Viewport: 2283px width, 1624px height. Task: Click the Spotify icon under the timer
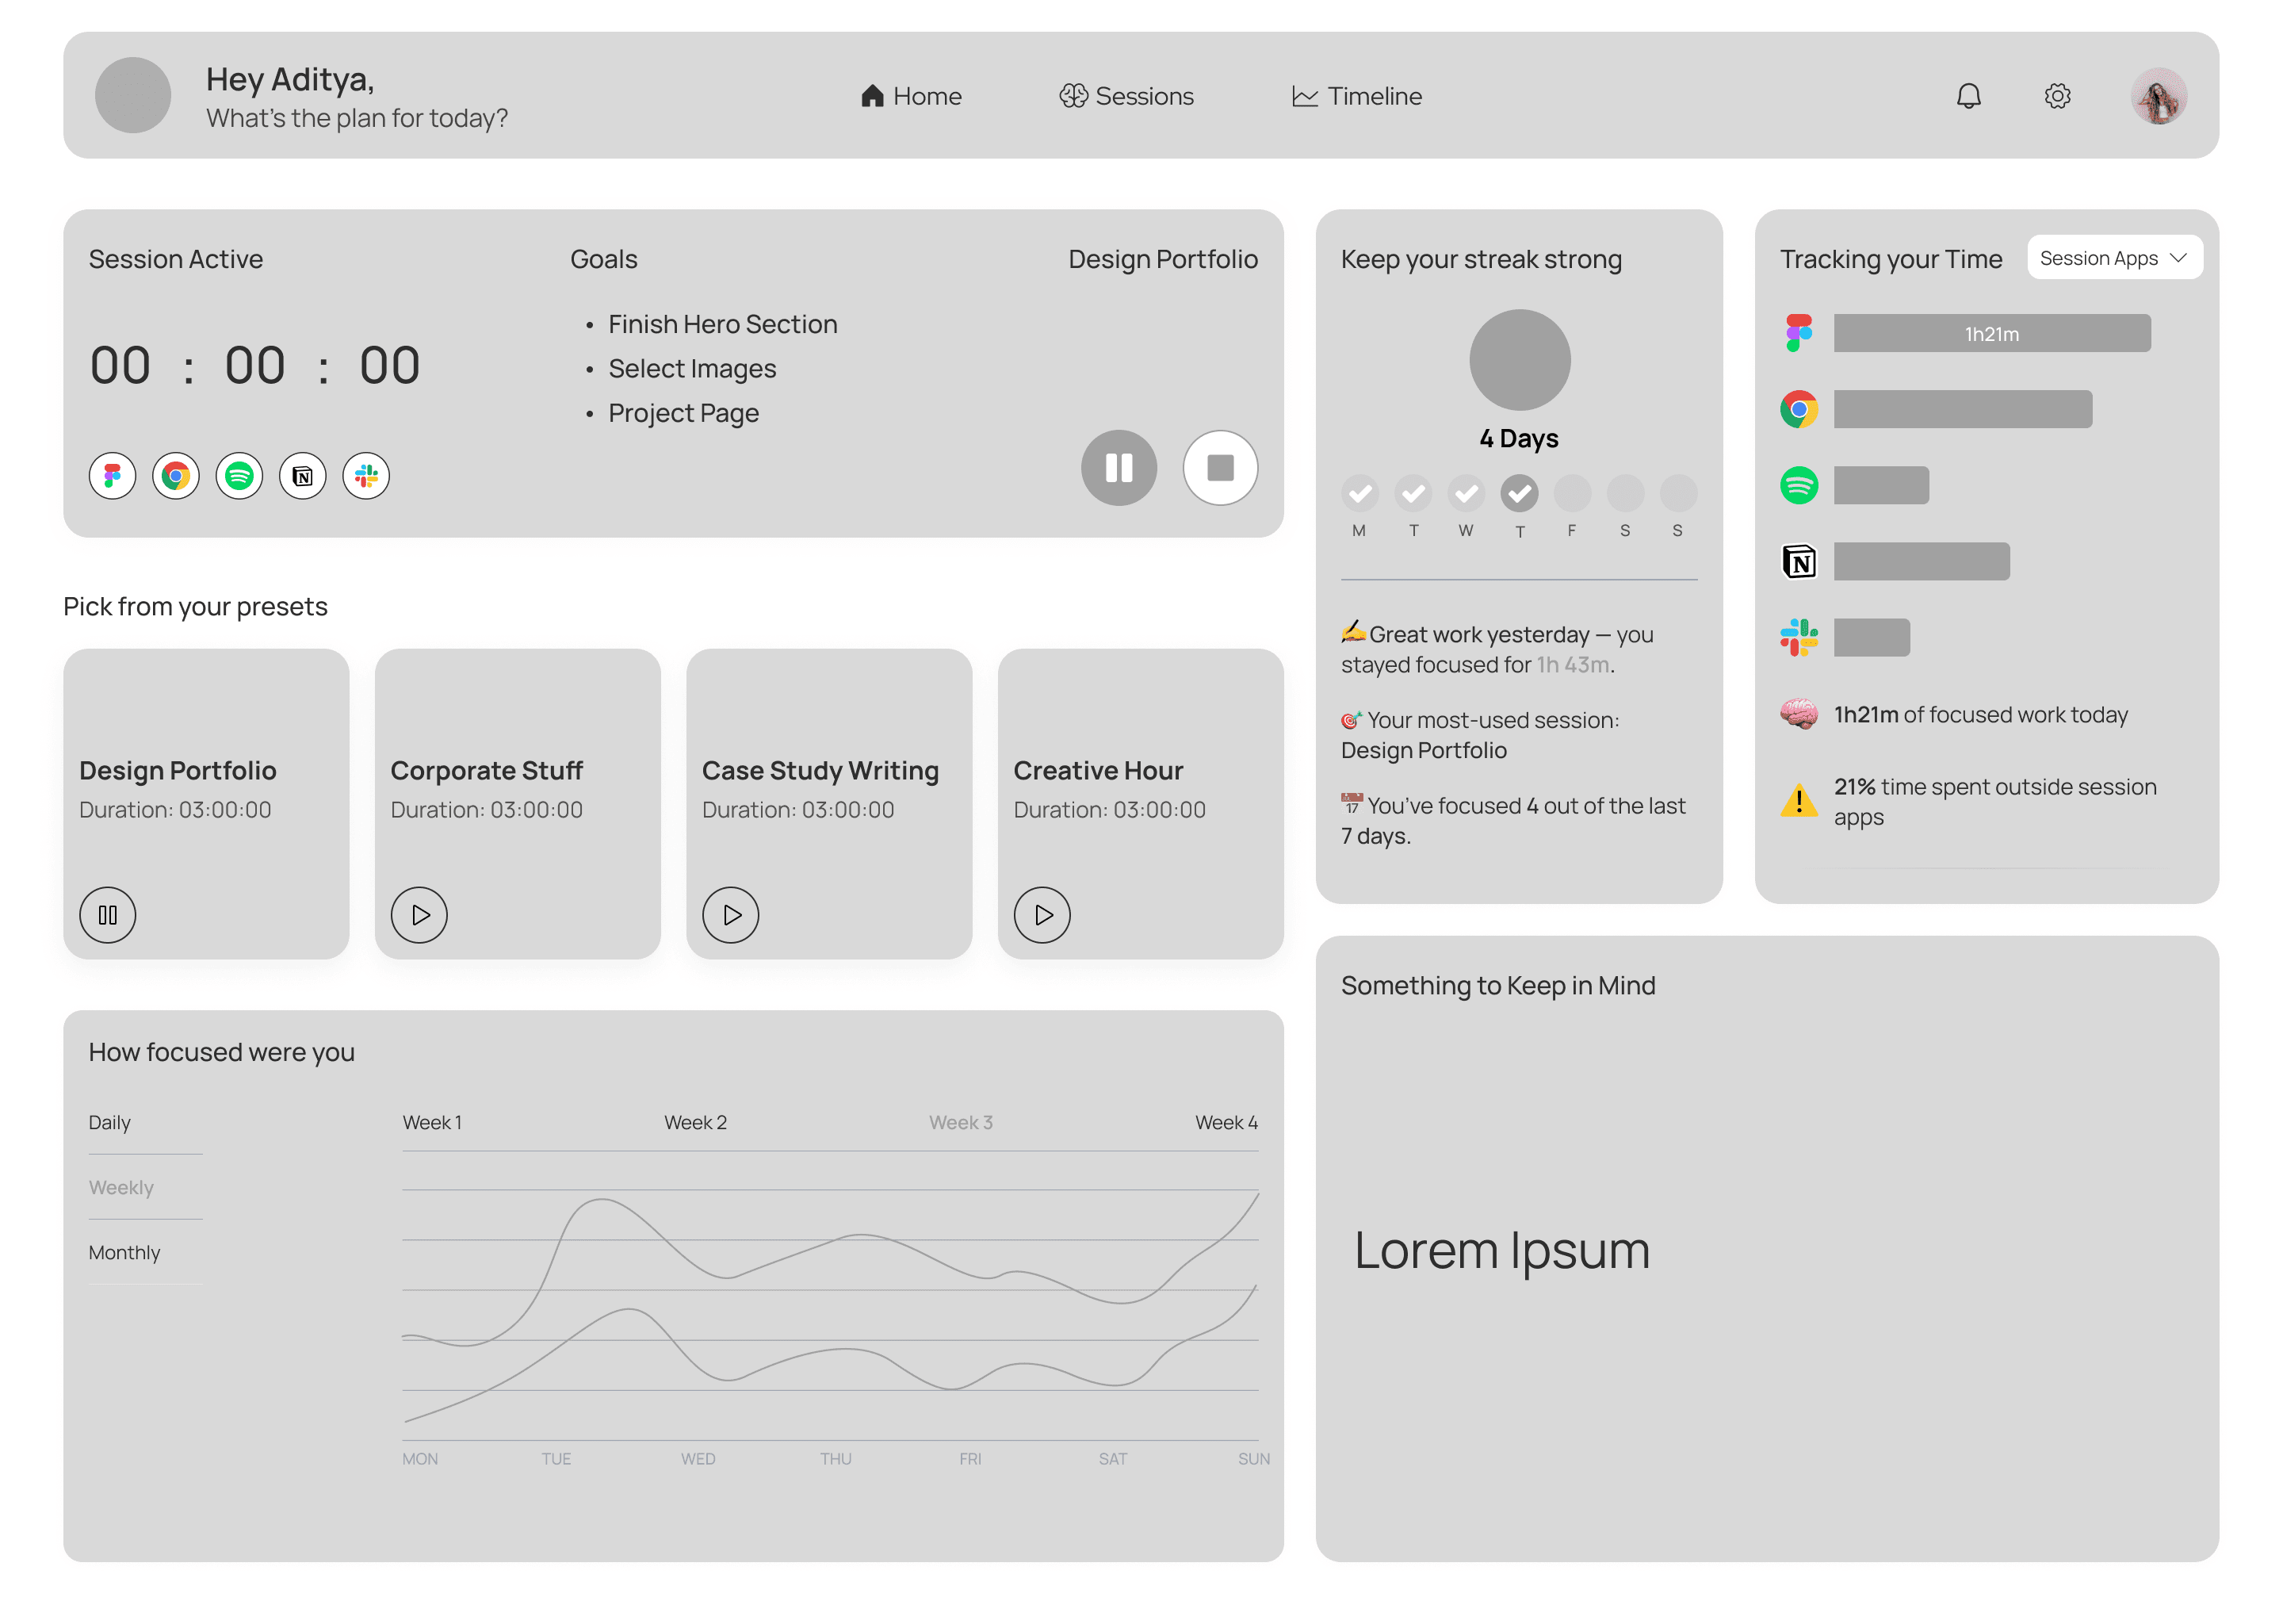point(239,476)
